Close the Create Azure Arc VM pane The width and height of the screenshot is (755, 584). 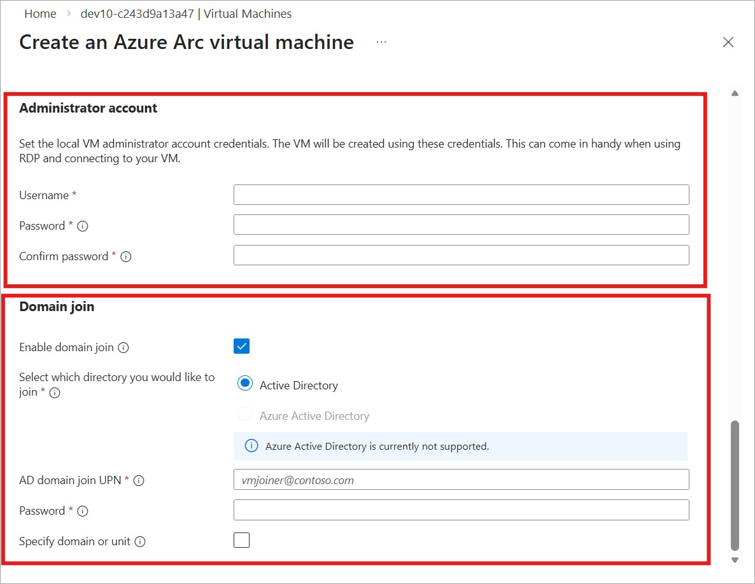point(728,42)
